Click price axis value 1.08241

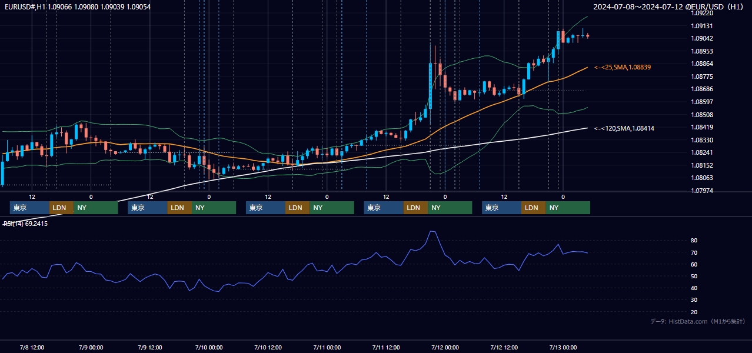(703, 152)
